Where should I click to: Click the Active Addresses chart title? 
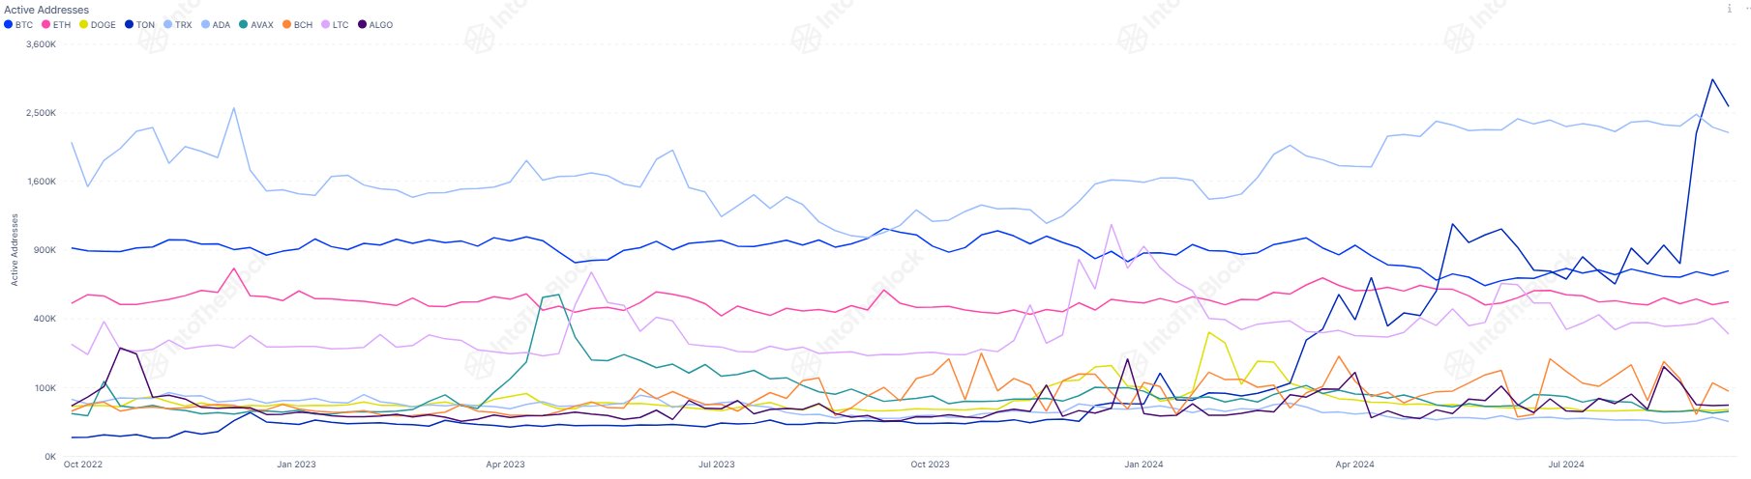coord(46,10)
